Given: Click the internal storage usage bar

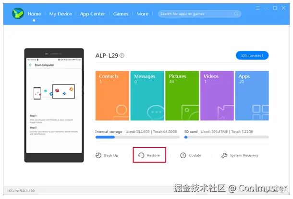Looking at the screenshot, I should coord(137,137).
